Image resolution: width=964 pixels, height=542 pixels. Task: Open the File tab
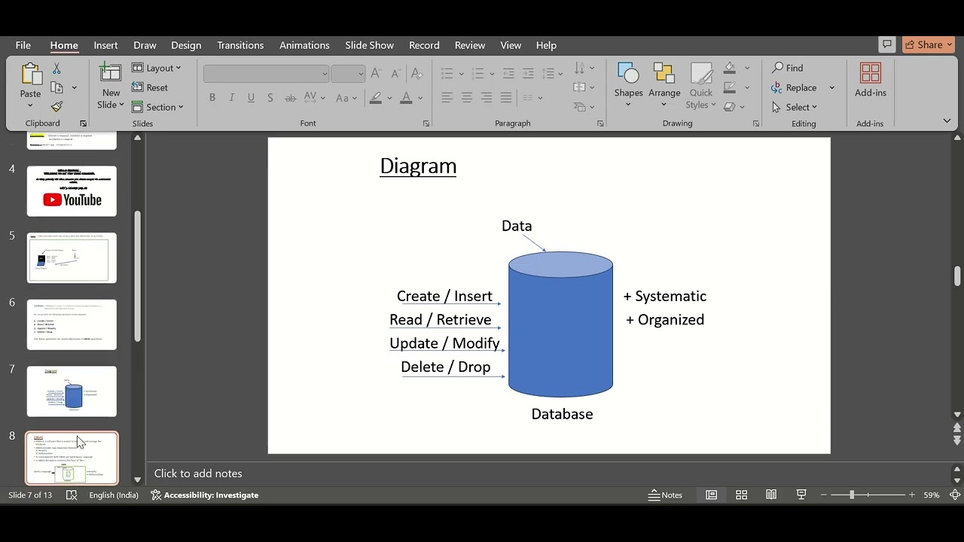pyautogui.click(x=23, y=45)
